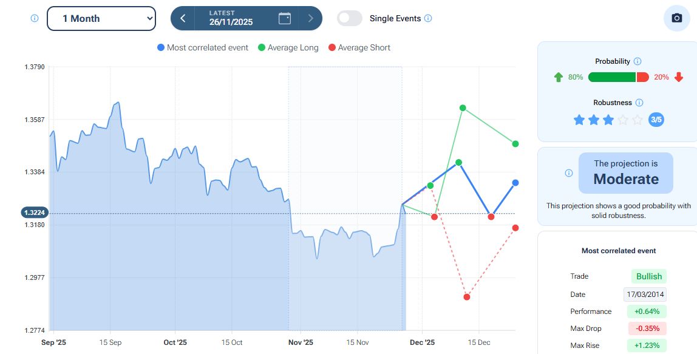Click the Bullish trade badge
The width and height of the screenshot is (697, 354).
[x=648, y=276]
